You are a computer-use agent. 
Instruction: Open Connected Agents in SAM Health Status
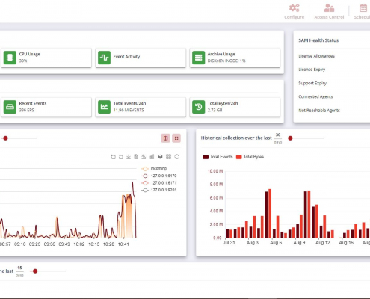pos(315,96)
